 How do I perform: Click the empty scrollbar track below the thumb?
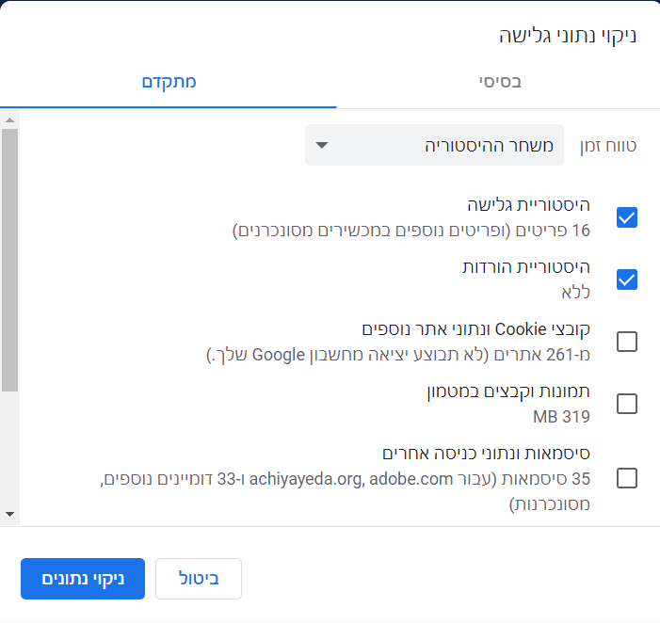(x=9, y=447)
